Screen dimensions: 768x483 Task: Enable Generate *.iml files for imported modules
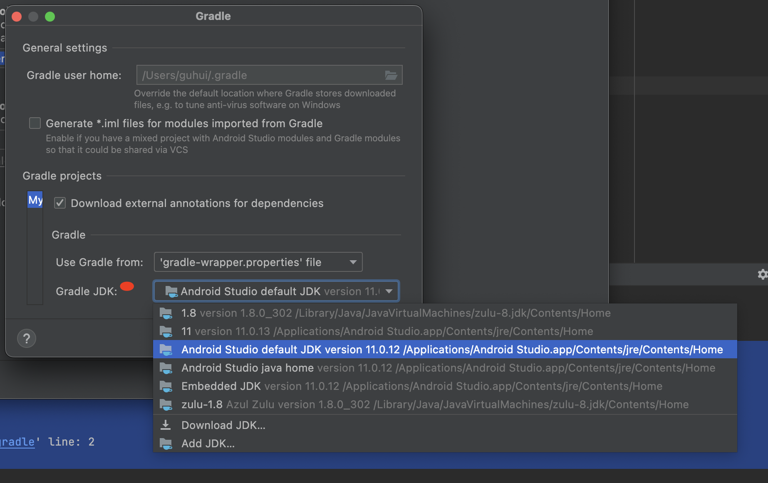35,123
